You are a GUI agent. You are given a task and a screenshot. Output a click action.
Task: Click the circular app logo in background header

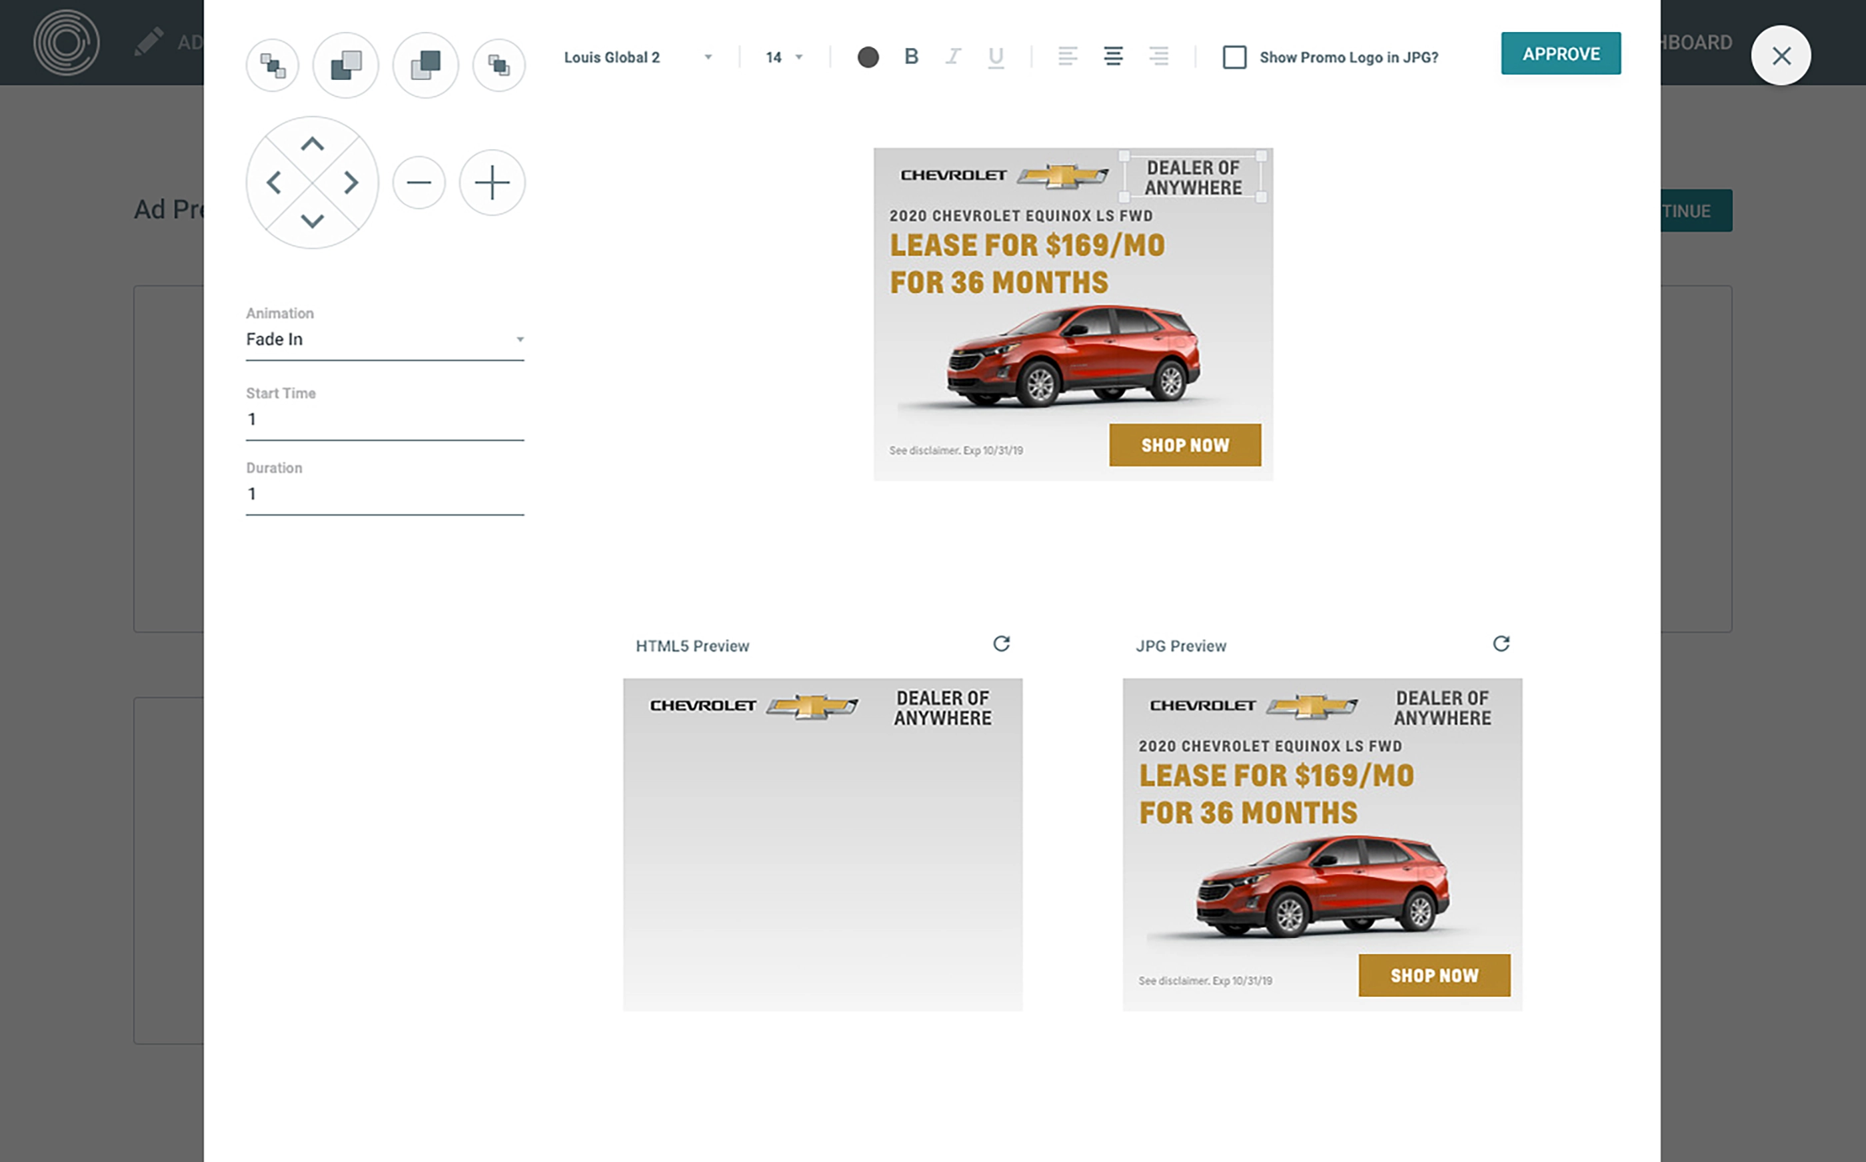click(x=66, y=42)
